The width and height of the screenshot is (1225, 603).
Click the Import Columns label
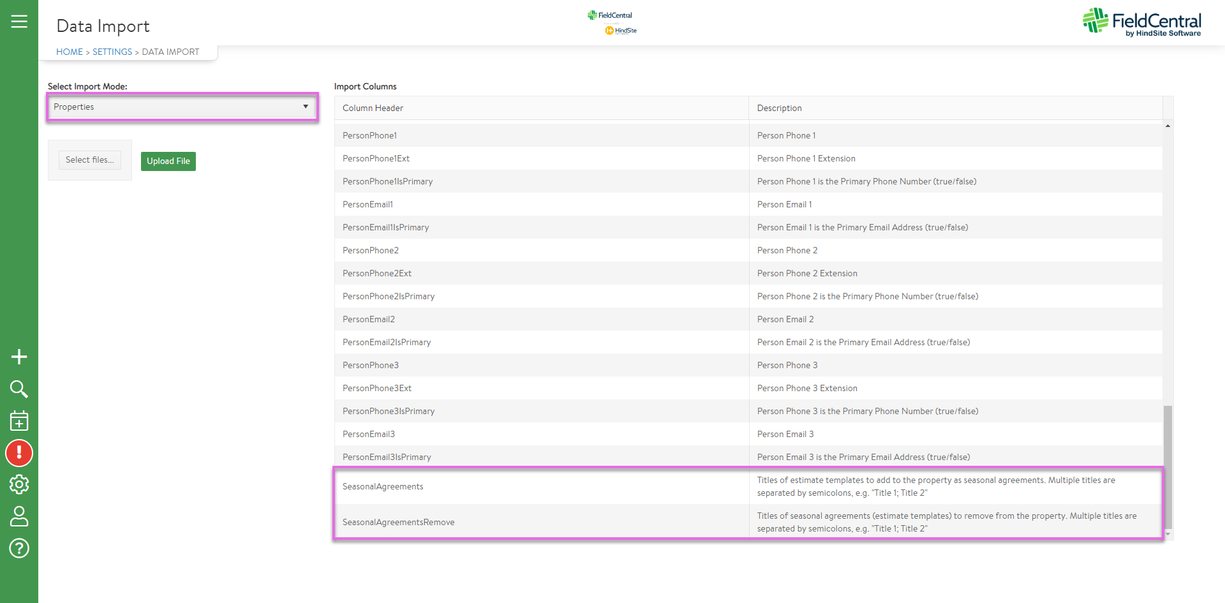tap(365, 86)
